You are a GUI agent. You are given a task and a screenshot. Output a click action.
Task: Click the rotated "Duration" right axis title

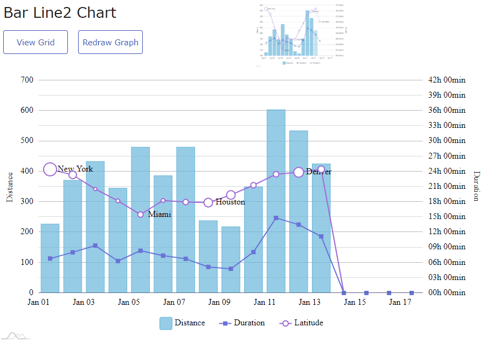(476, 186)
